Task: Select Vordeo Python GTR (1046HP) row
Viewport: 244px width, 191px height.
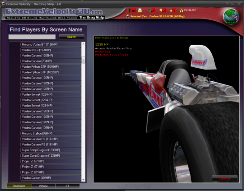Action: point(51,67)
